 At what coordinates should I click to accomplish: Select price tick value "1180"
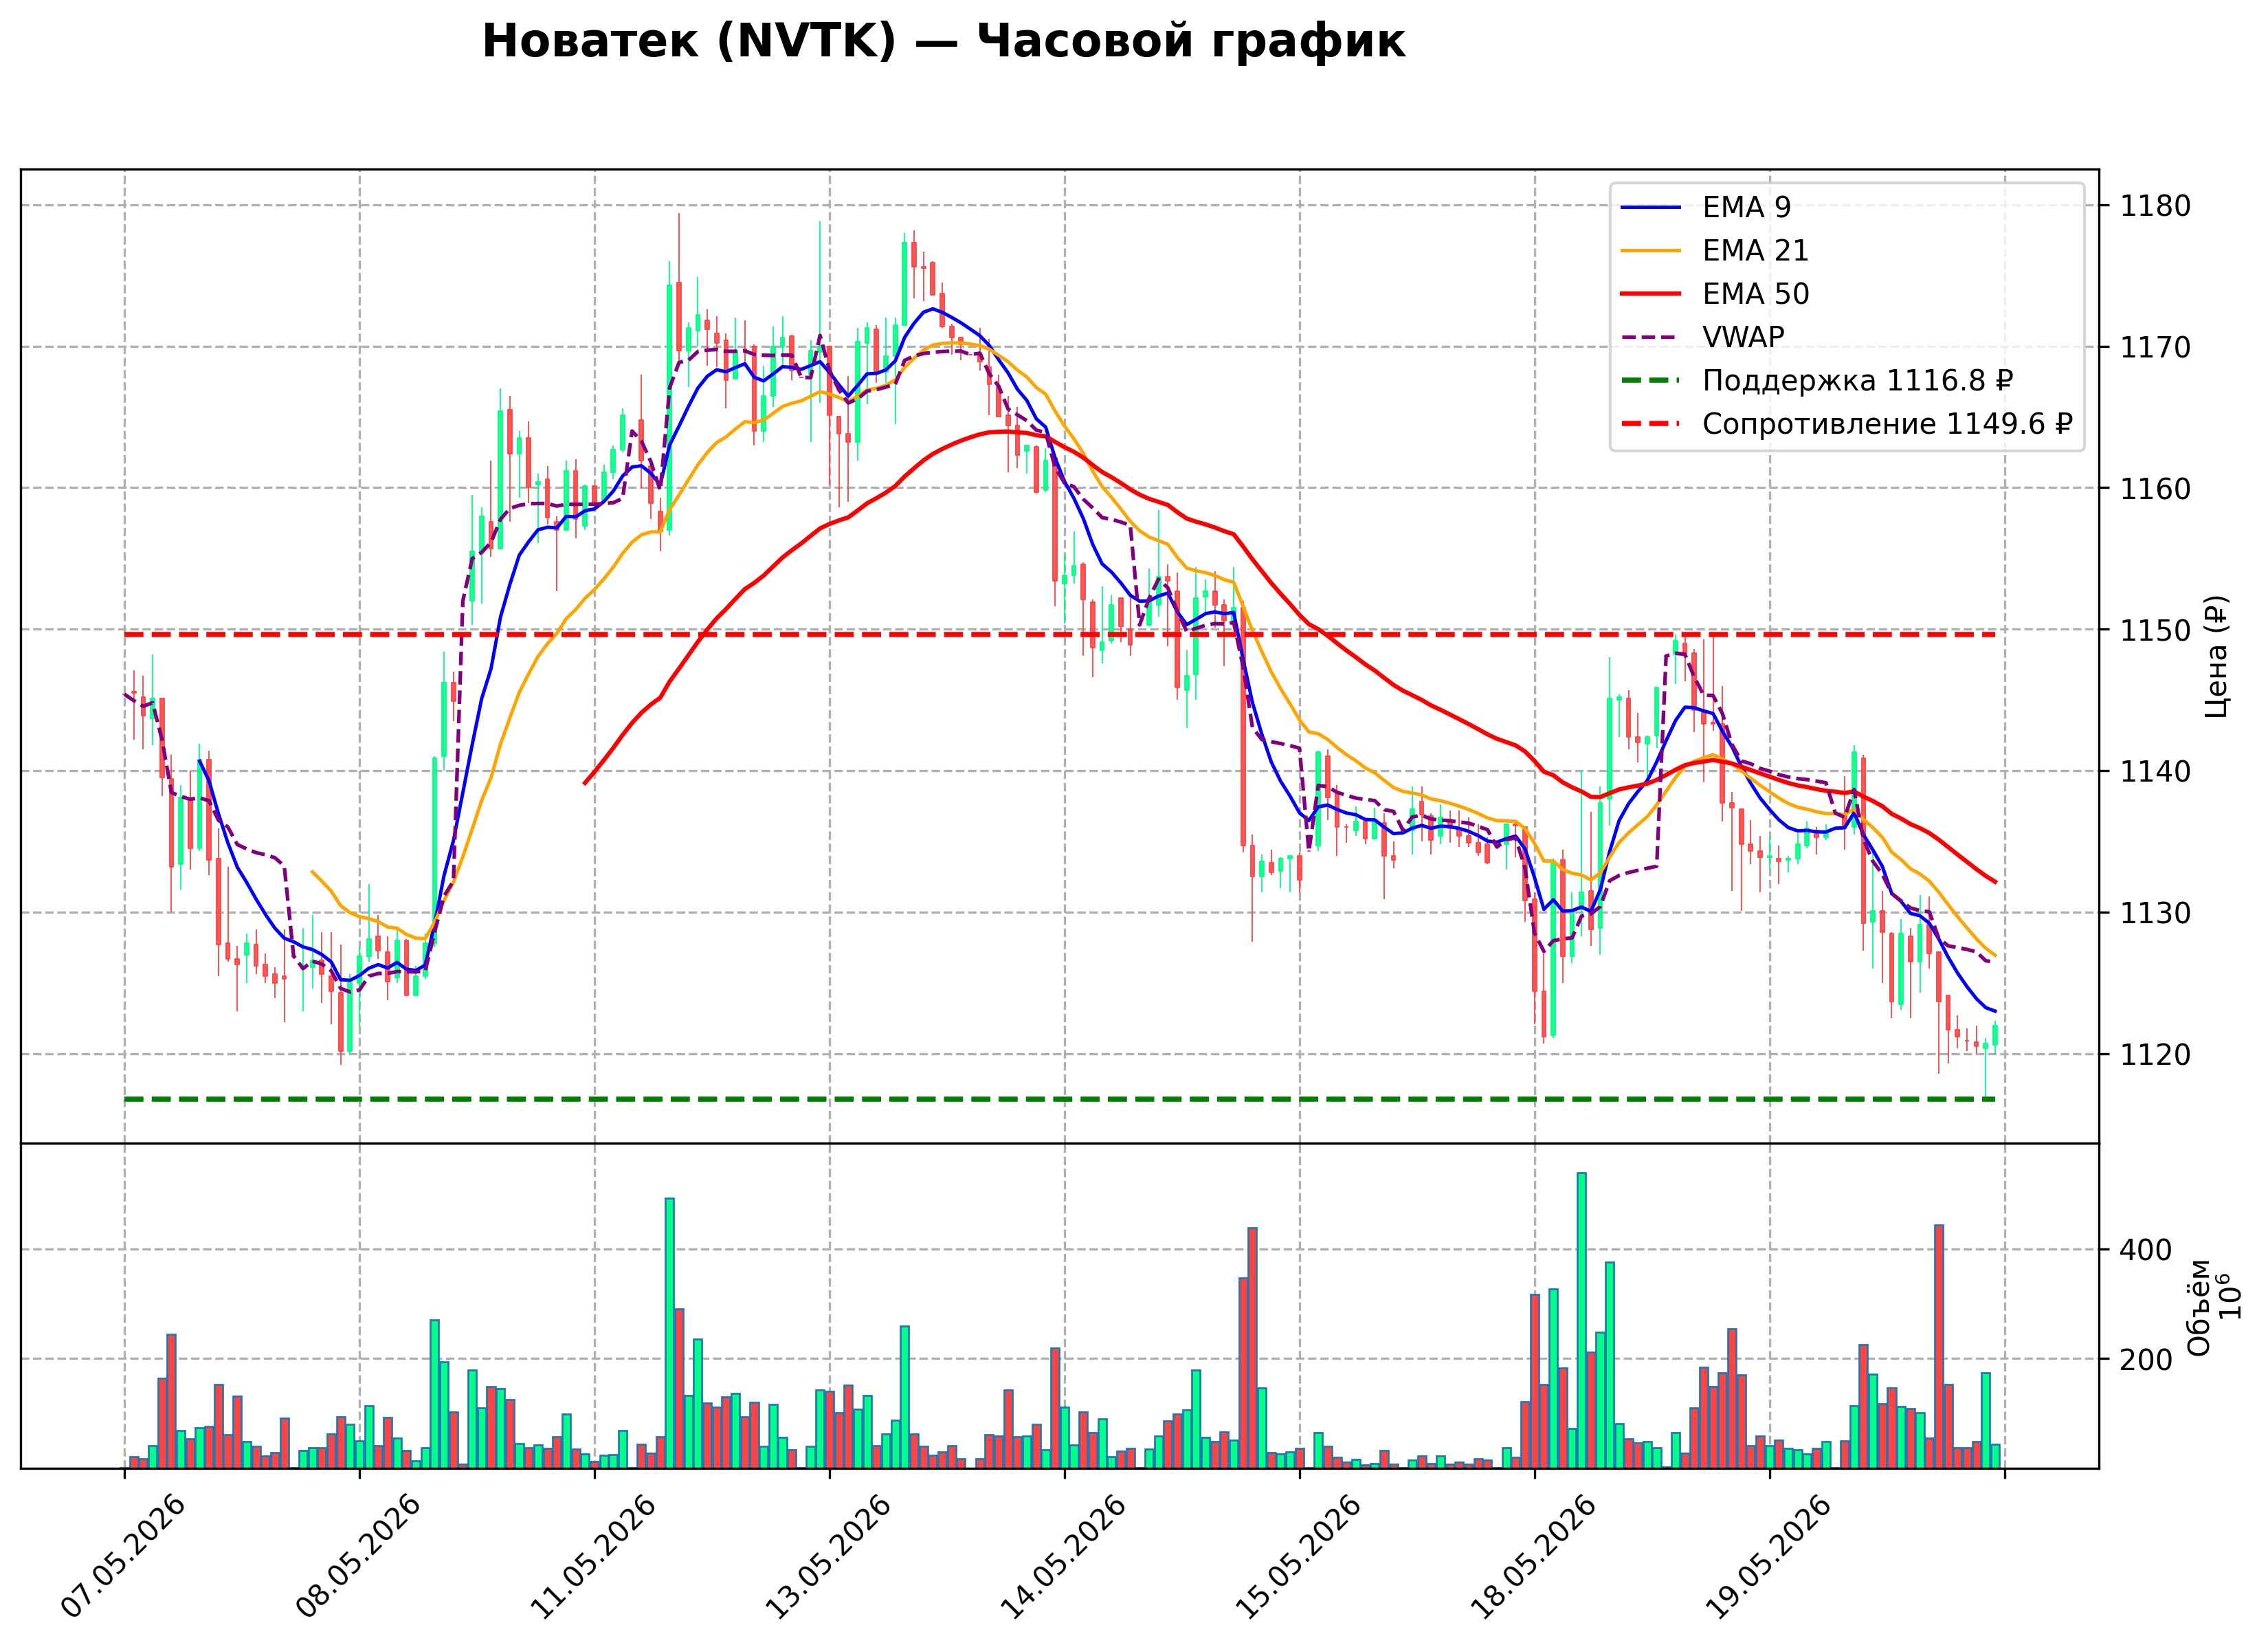click(2155, 206)
